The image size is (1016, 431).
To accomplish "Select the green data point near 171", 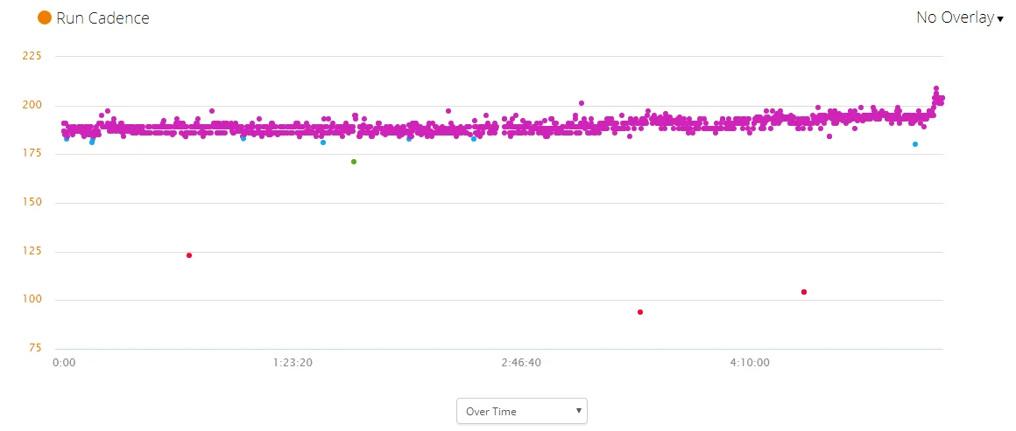I will (354, 162).
